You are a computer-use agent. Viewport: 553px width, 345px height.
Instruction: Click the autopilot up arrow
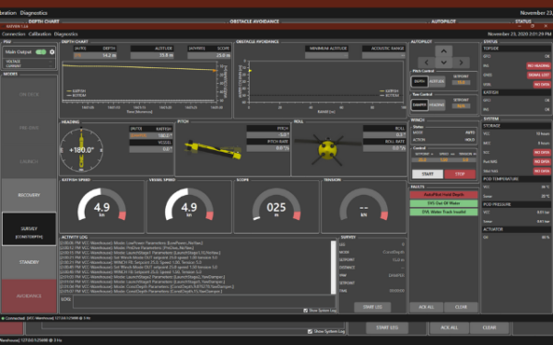(443, 52)
